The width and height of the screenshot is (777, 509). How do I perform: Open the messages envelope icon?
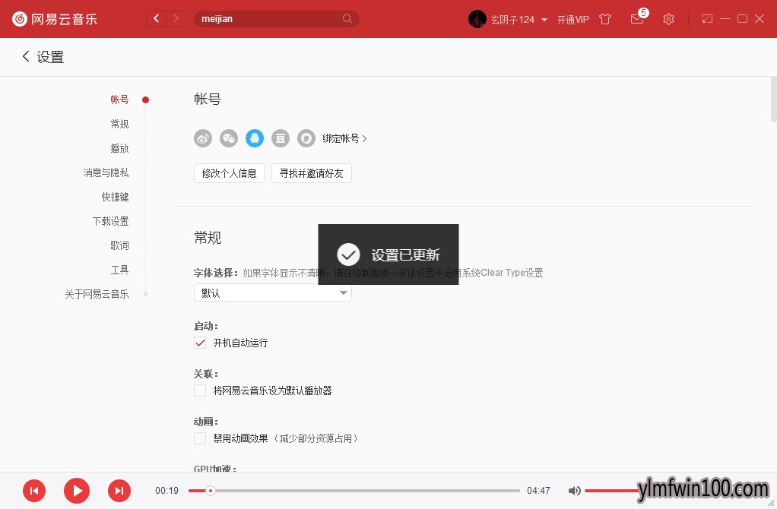point(637,19)
